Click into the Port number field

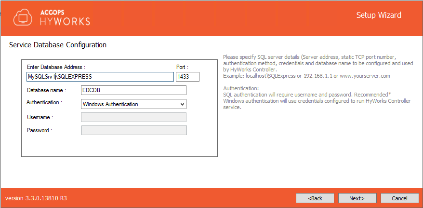click(187, 77)
